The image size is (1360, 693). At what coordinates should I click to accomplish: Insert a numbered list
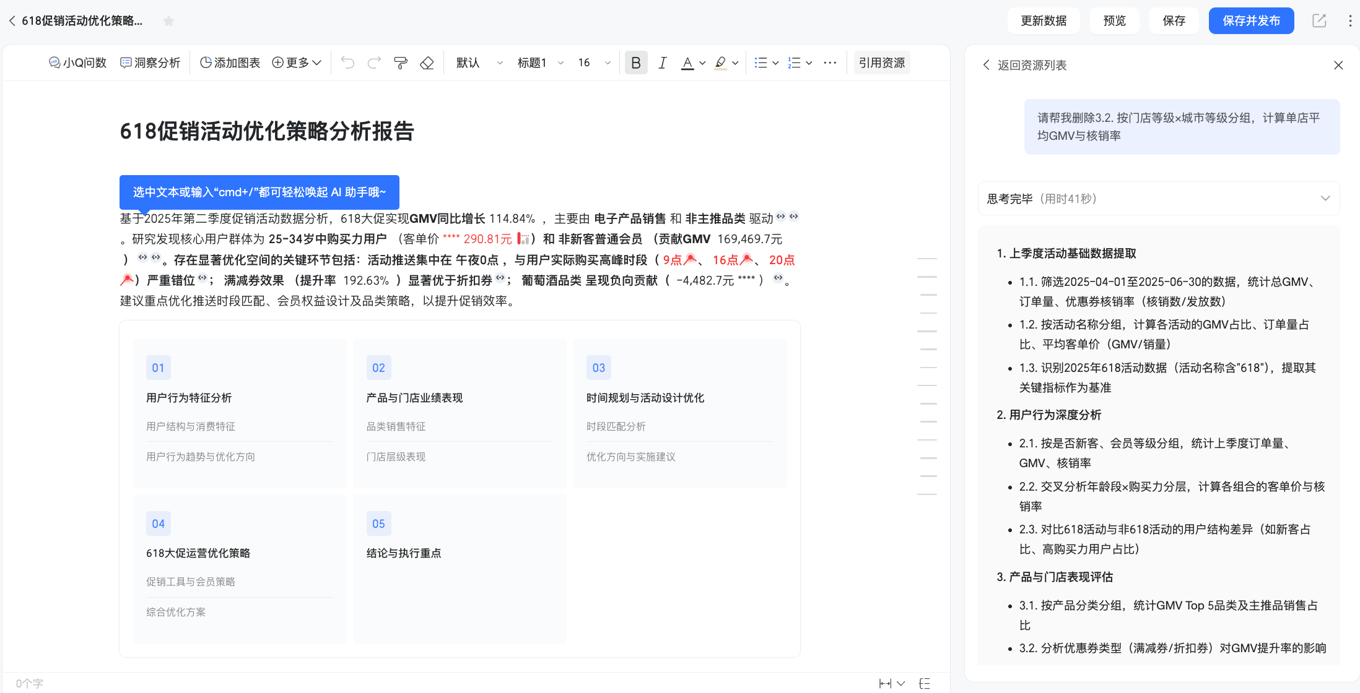click(x=794, y=62)
